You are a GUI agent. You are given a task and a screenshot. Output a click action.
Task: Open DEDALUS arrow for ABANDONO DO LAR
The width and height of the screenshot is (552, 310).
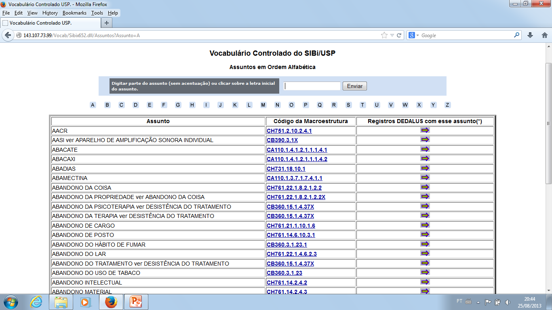point(425,253)
